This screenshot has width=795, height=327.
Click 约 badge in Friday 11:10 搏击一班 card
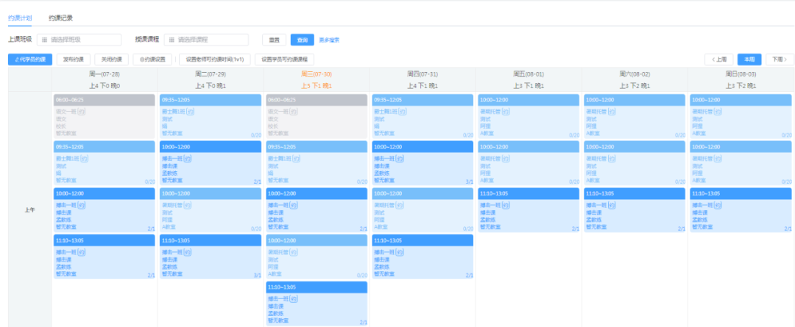[x=506, y=206]
